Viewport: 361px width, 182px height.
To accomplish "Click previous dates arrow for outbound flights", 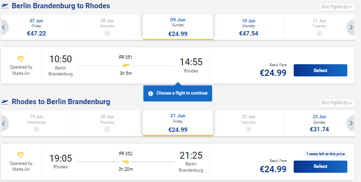I will pos(4,27).
